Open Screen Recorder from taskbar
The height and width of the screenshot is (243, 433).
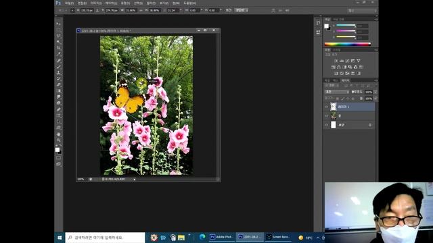[x=278, y=237]
